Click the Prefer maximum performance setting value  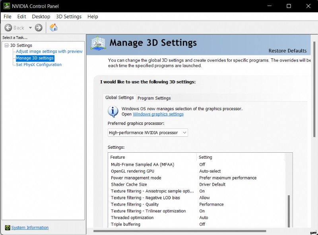point(228,178)
